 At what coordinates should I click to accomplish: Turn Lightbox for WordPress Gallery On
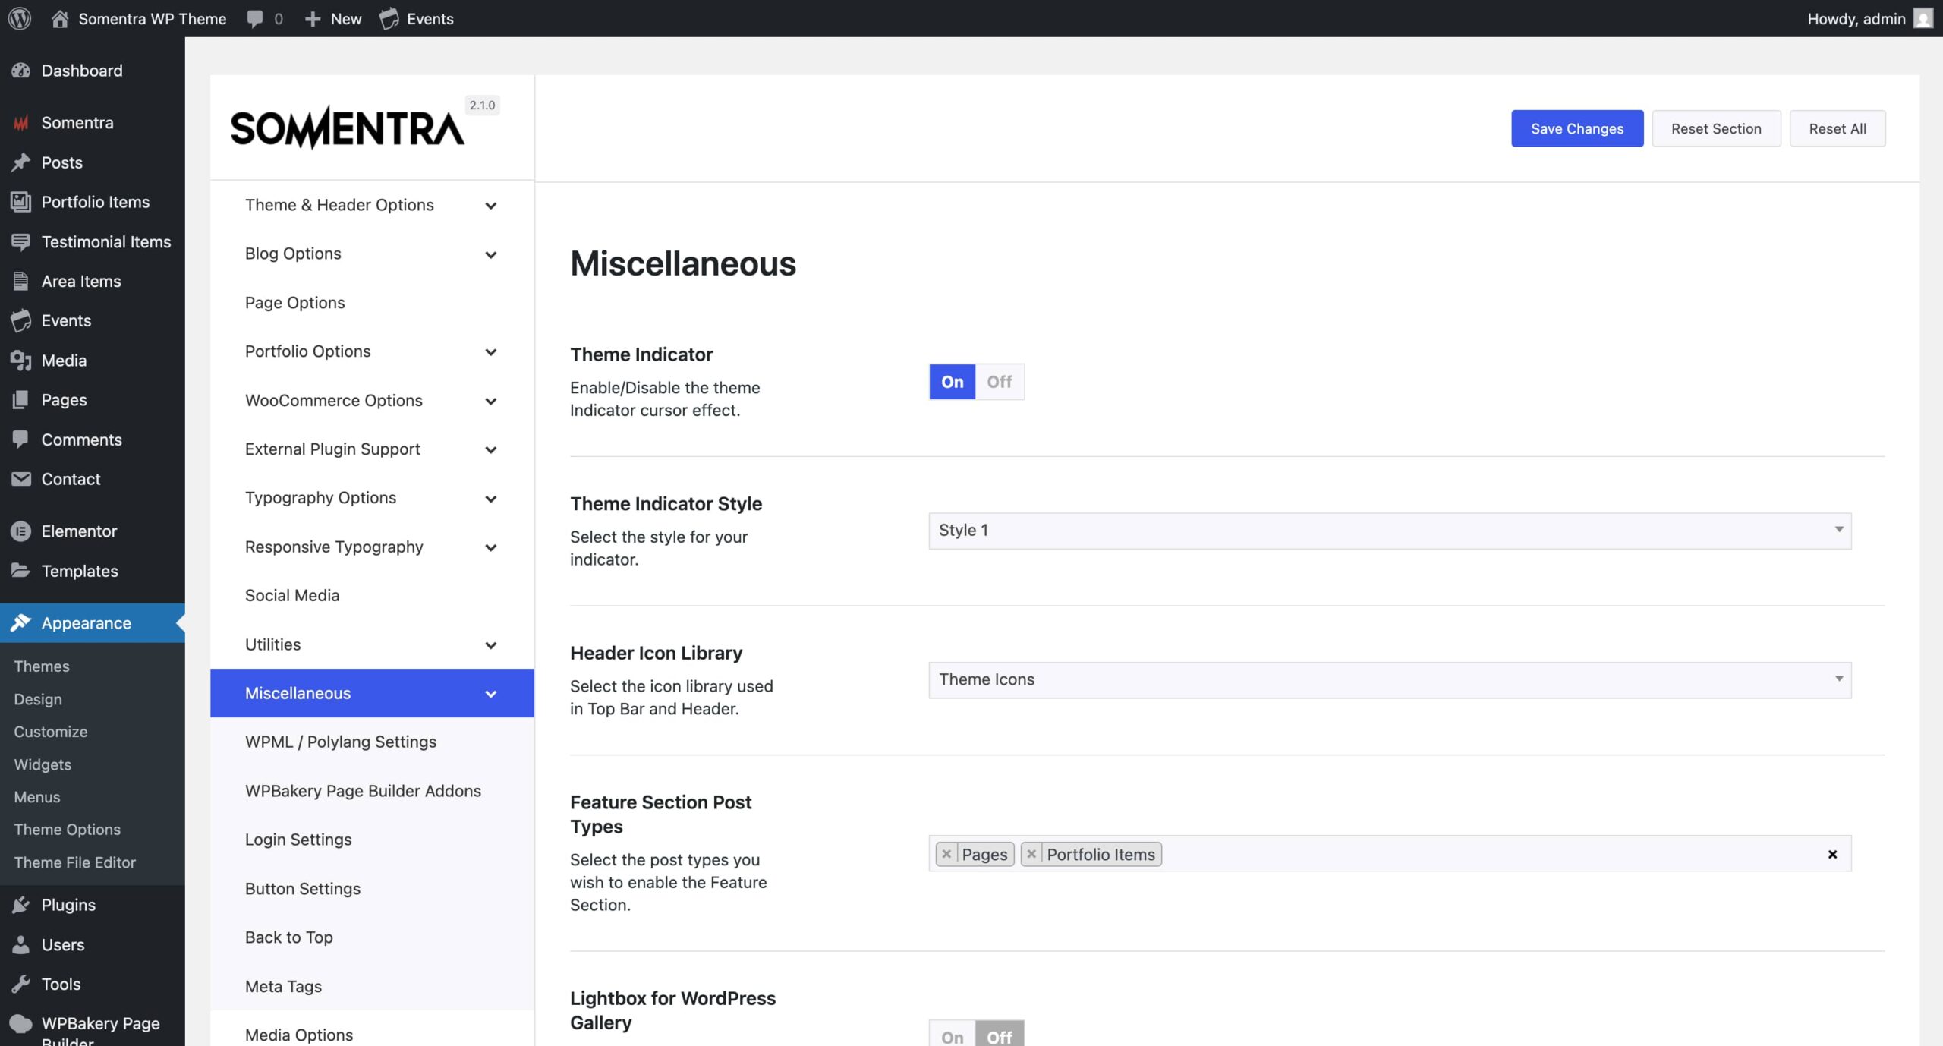pyautogui.click(x=952, y=1035)
